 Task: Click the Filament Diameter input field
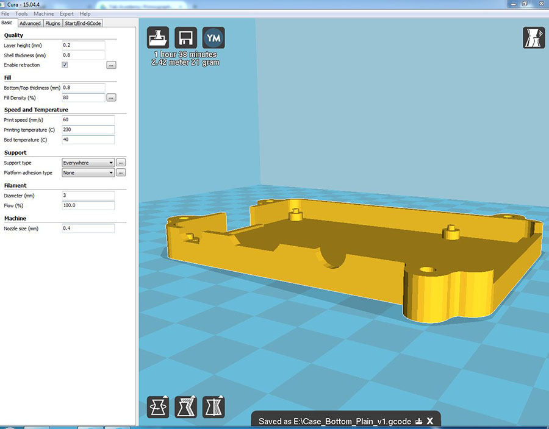click(88, 196)
